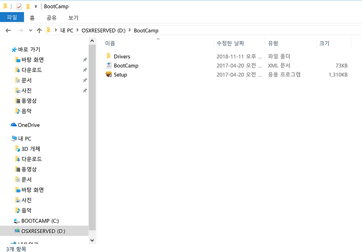The image size is (362, 252).
Task: Open 문서 under 내 PC
Action: pos(26,180)
